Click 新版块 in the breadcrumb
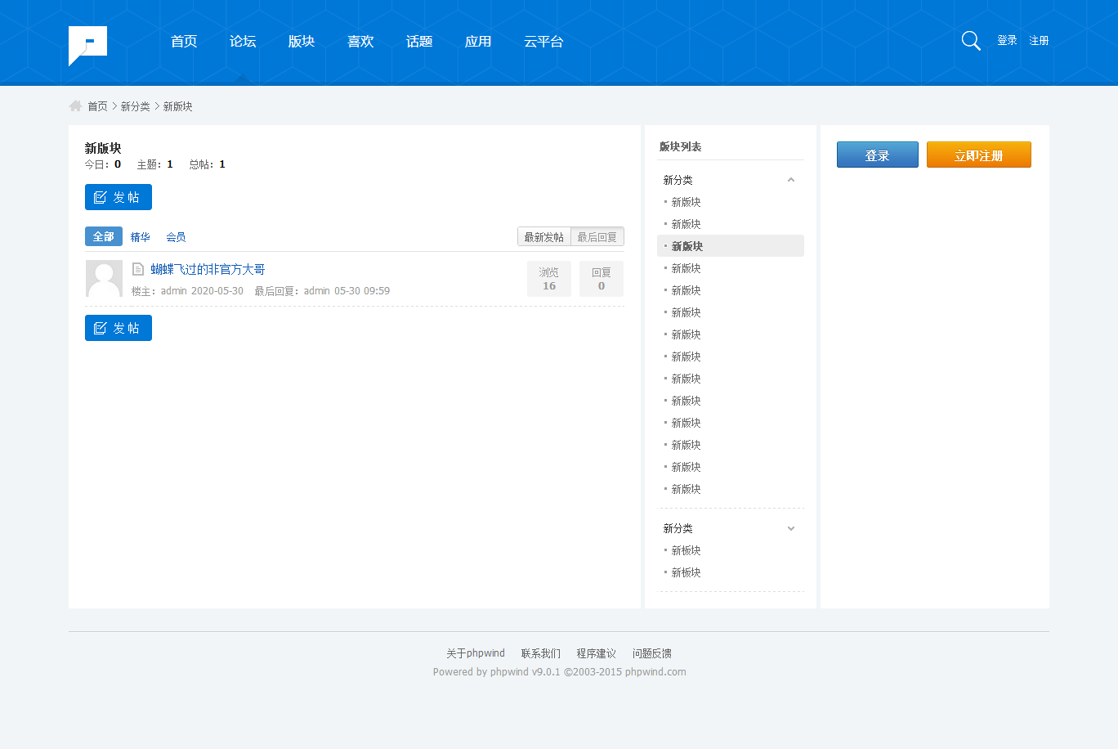The width and height of the screenshot is (1118, 749). point(178,106)
